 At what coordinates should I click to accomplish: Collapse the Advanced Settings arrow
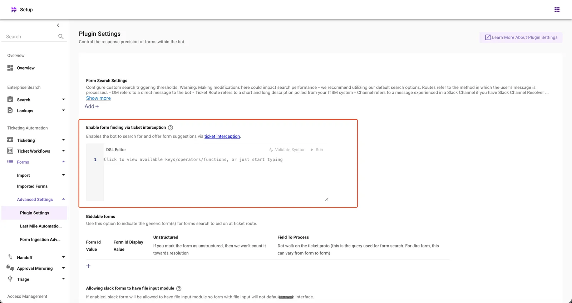tap(63, 199)
